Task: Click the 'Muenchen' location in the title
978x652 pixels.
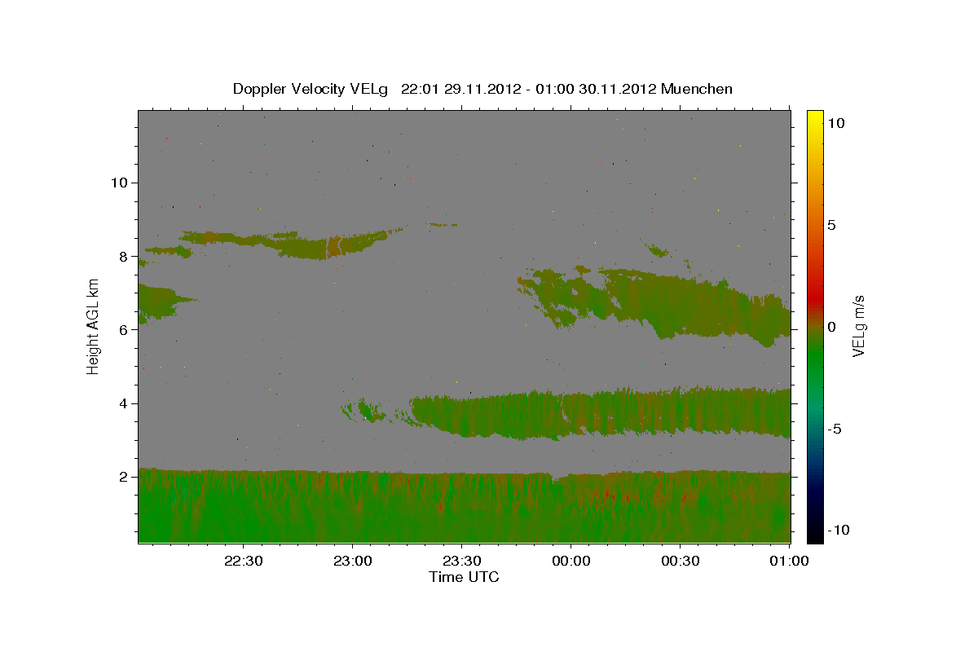Action: click(697, 89)
